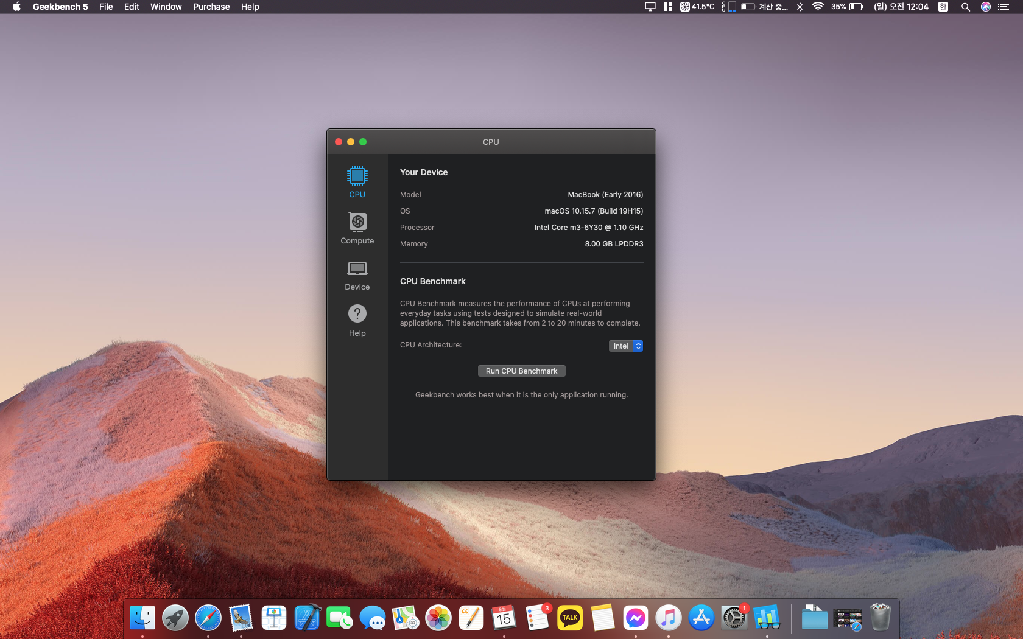Open the Apple menu

pos(16,7)
